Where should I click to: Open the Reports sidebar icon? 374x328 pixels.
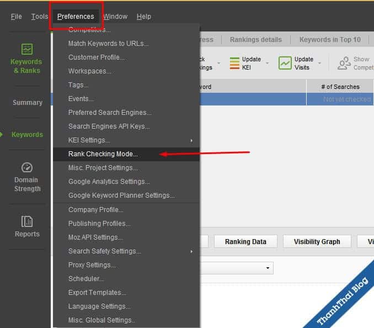(27, 222)
